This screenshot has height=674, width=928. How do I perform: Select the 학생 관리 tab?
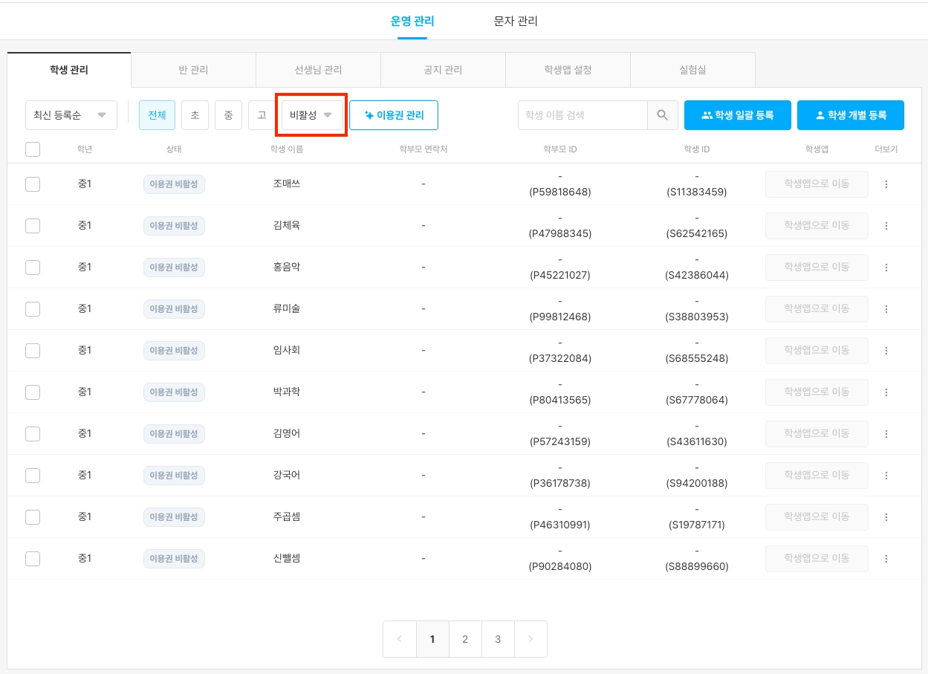[69, 70]
